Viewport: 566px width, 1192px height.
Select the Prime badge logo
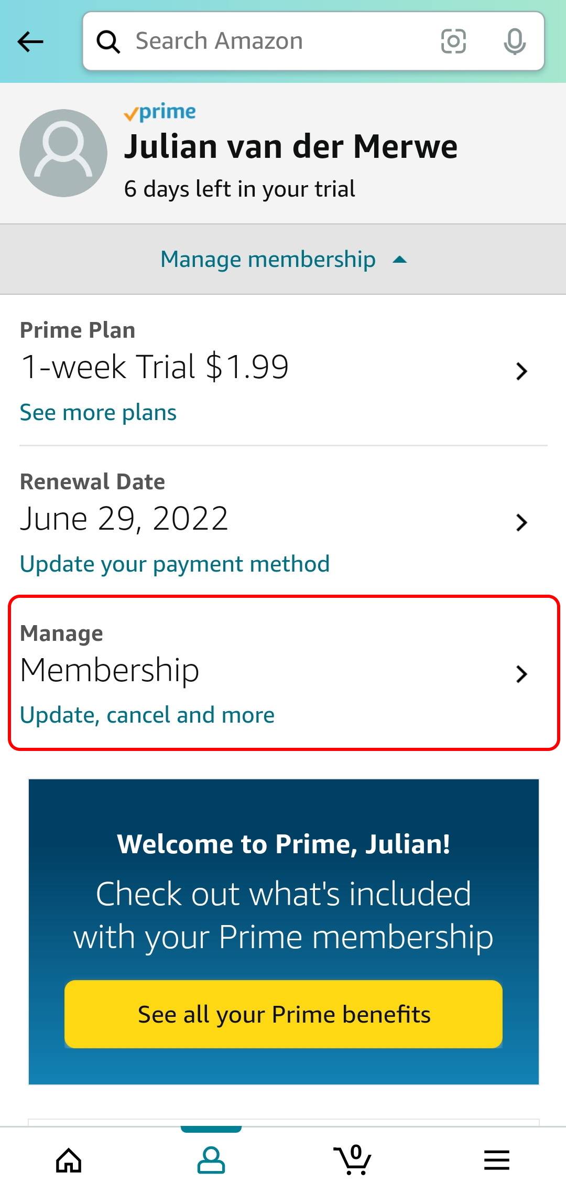(159, 112)
